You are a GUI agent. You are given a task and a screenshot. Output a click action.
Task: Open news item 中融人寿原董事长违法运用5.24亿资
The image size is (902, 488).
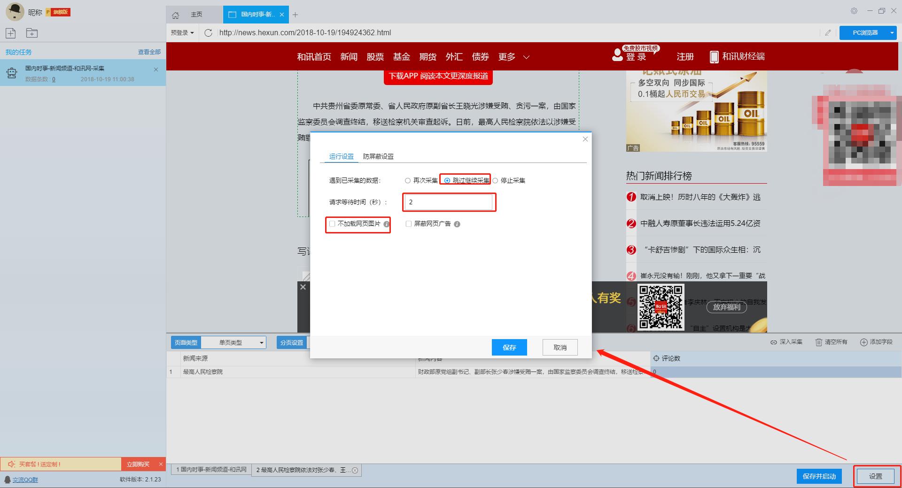(x=700, y=224)
